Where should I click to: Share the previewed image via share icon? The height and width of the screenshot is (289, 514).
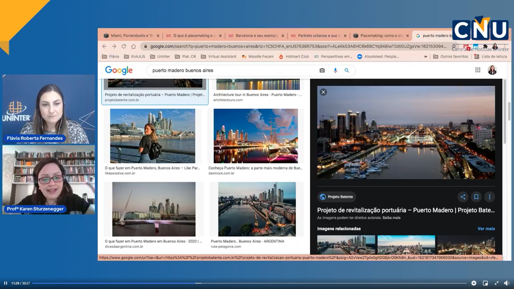[463, 197]
